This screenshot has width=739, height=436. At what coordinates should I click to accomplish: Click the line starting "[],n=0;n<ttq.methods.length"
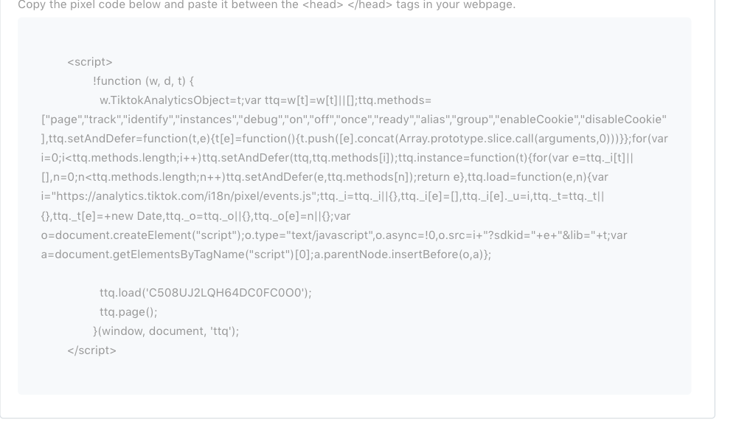pyautogui.click(x=325, y=177)
